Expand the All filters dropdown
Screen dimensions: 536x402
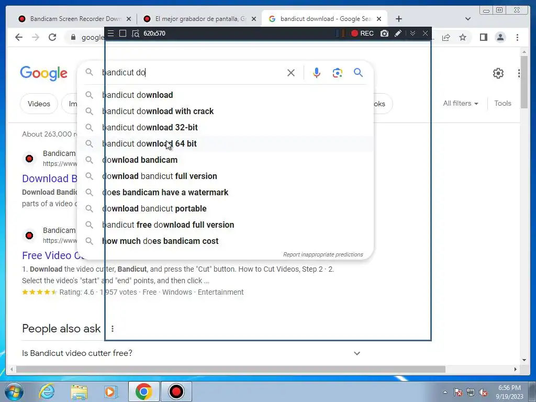click(x=461, y=103)
